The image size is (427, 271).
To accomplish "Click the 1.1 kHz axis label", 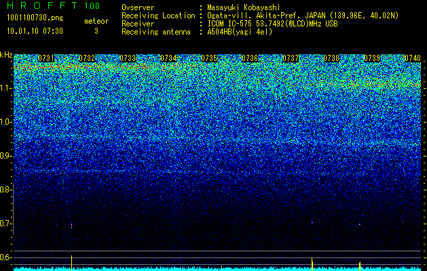I will [5, 88].
